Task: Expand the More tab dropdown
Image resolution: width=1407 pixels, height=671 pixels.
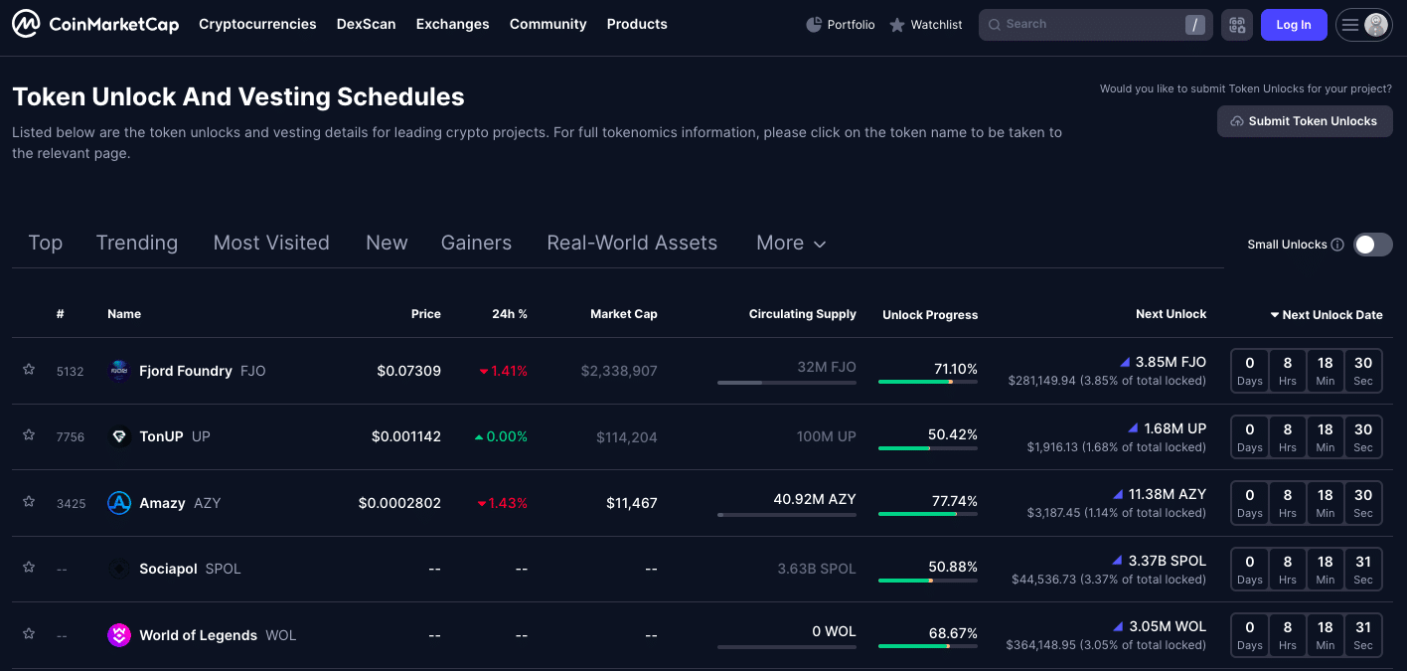Action: pos(791,244)
